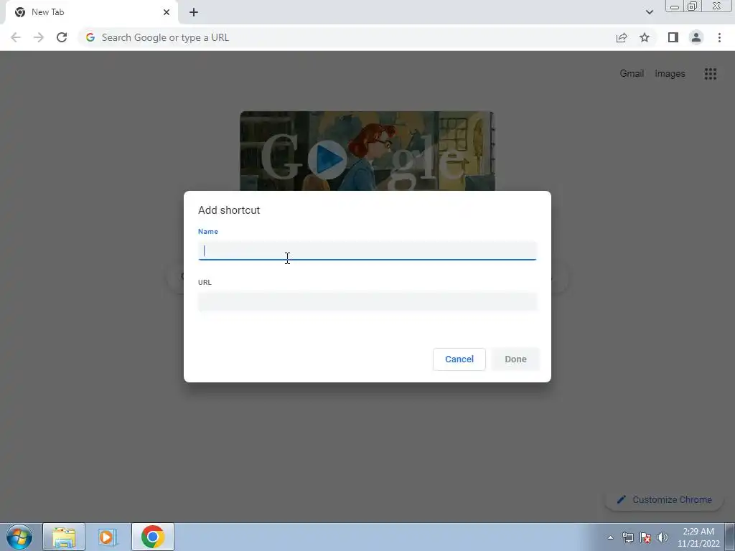Open the Images link
This screenshot has width=735, height=551.
pos(670,74)
